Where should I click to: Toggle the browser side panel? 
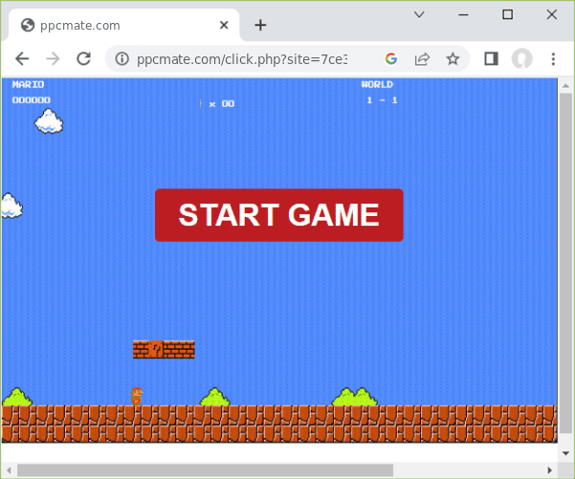point(491,58)
